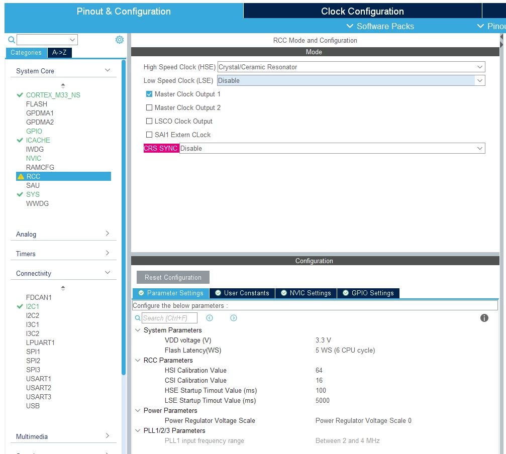Image resolution: width=506 pixels, height=454 pixels.
Task: Click VDD voltage value 3.3 V
Action: tap(324, 340)
